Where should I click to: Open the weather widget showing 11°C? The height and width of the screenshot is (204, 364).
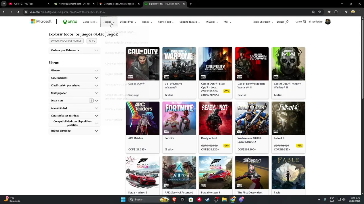click(x=12, y=199)
